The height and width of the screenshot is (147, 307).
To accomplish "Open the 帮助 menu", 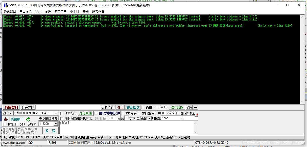I will (86, 11).
